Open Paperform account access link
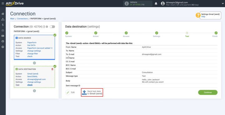 (x=40, y=48)
